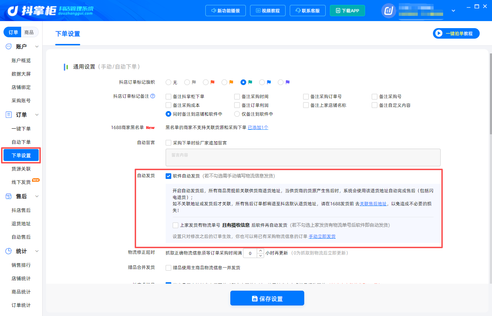Open the account dropdown arrow in header

[453, 11]
